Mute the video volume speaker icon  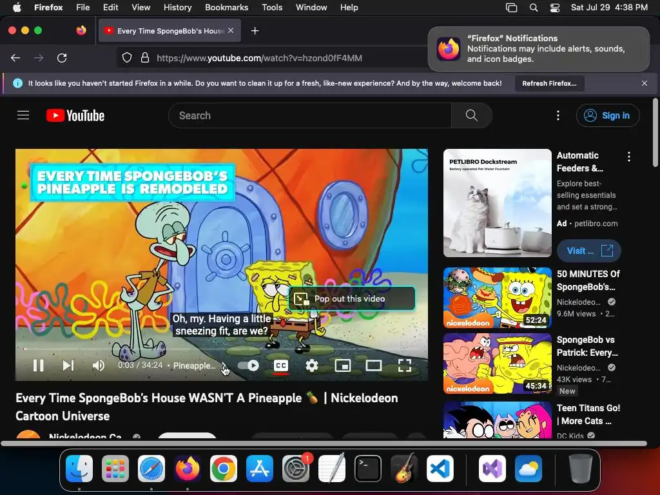tap(99, 365)
